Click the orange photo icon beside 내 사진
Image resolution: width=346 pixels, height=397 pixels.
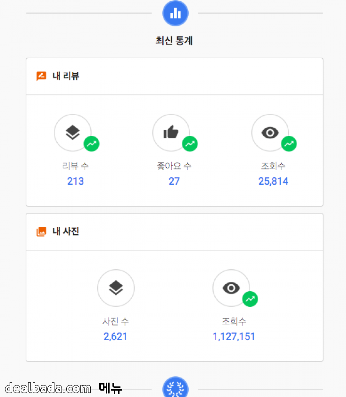(x=41, y=231)
